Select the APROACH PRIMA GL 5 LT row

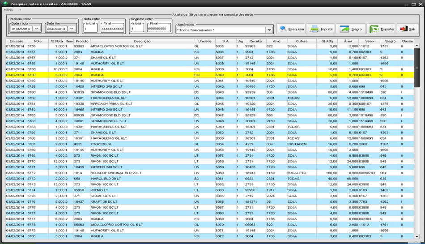coord(210,103)
